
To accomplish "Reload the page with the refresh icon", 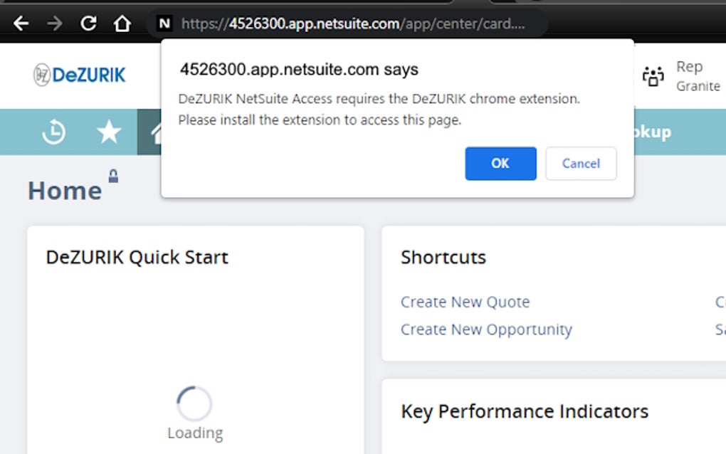I will pos(88,23).
